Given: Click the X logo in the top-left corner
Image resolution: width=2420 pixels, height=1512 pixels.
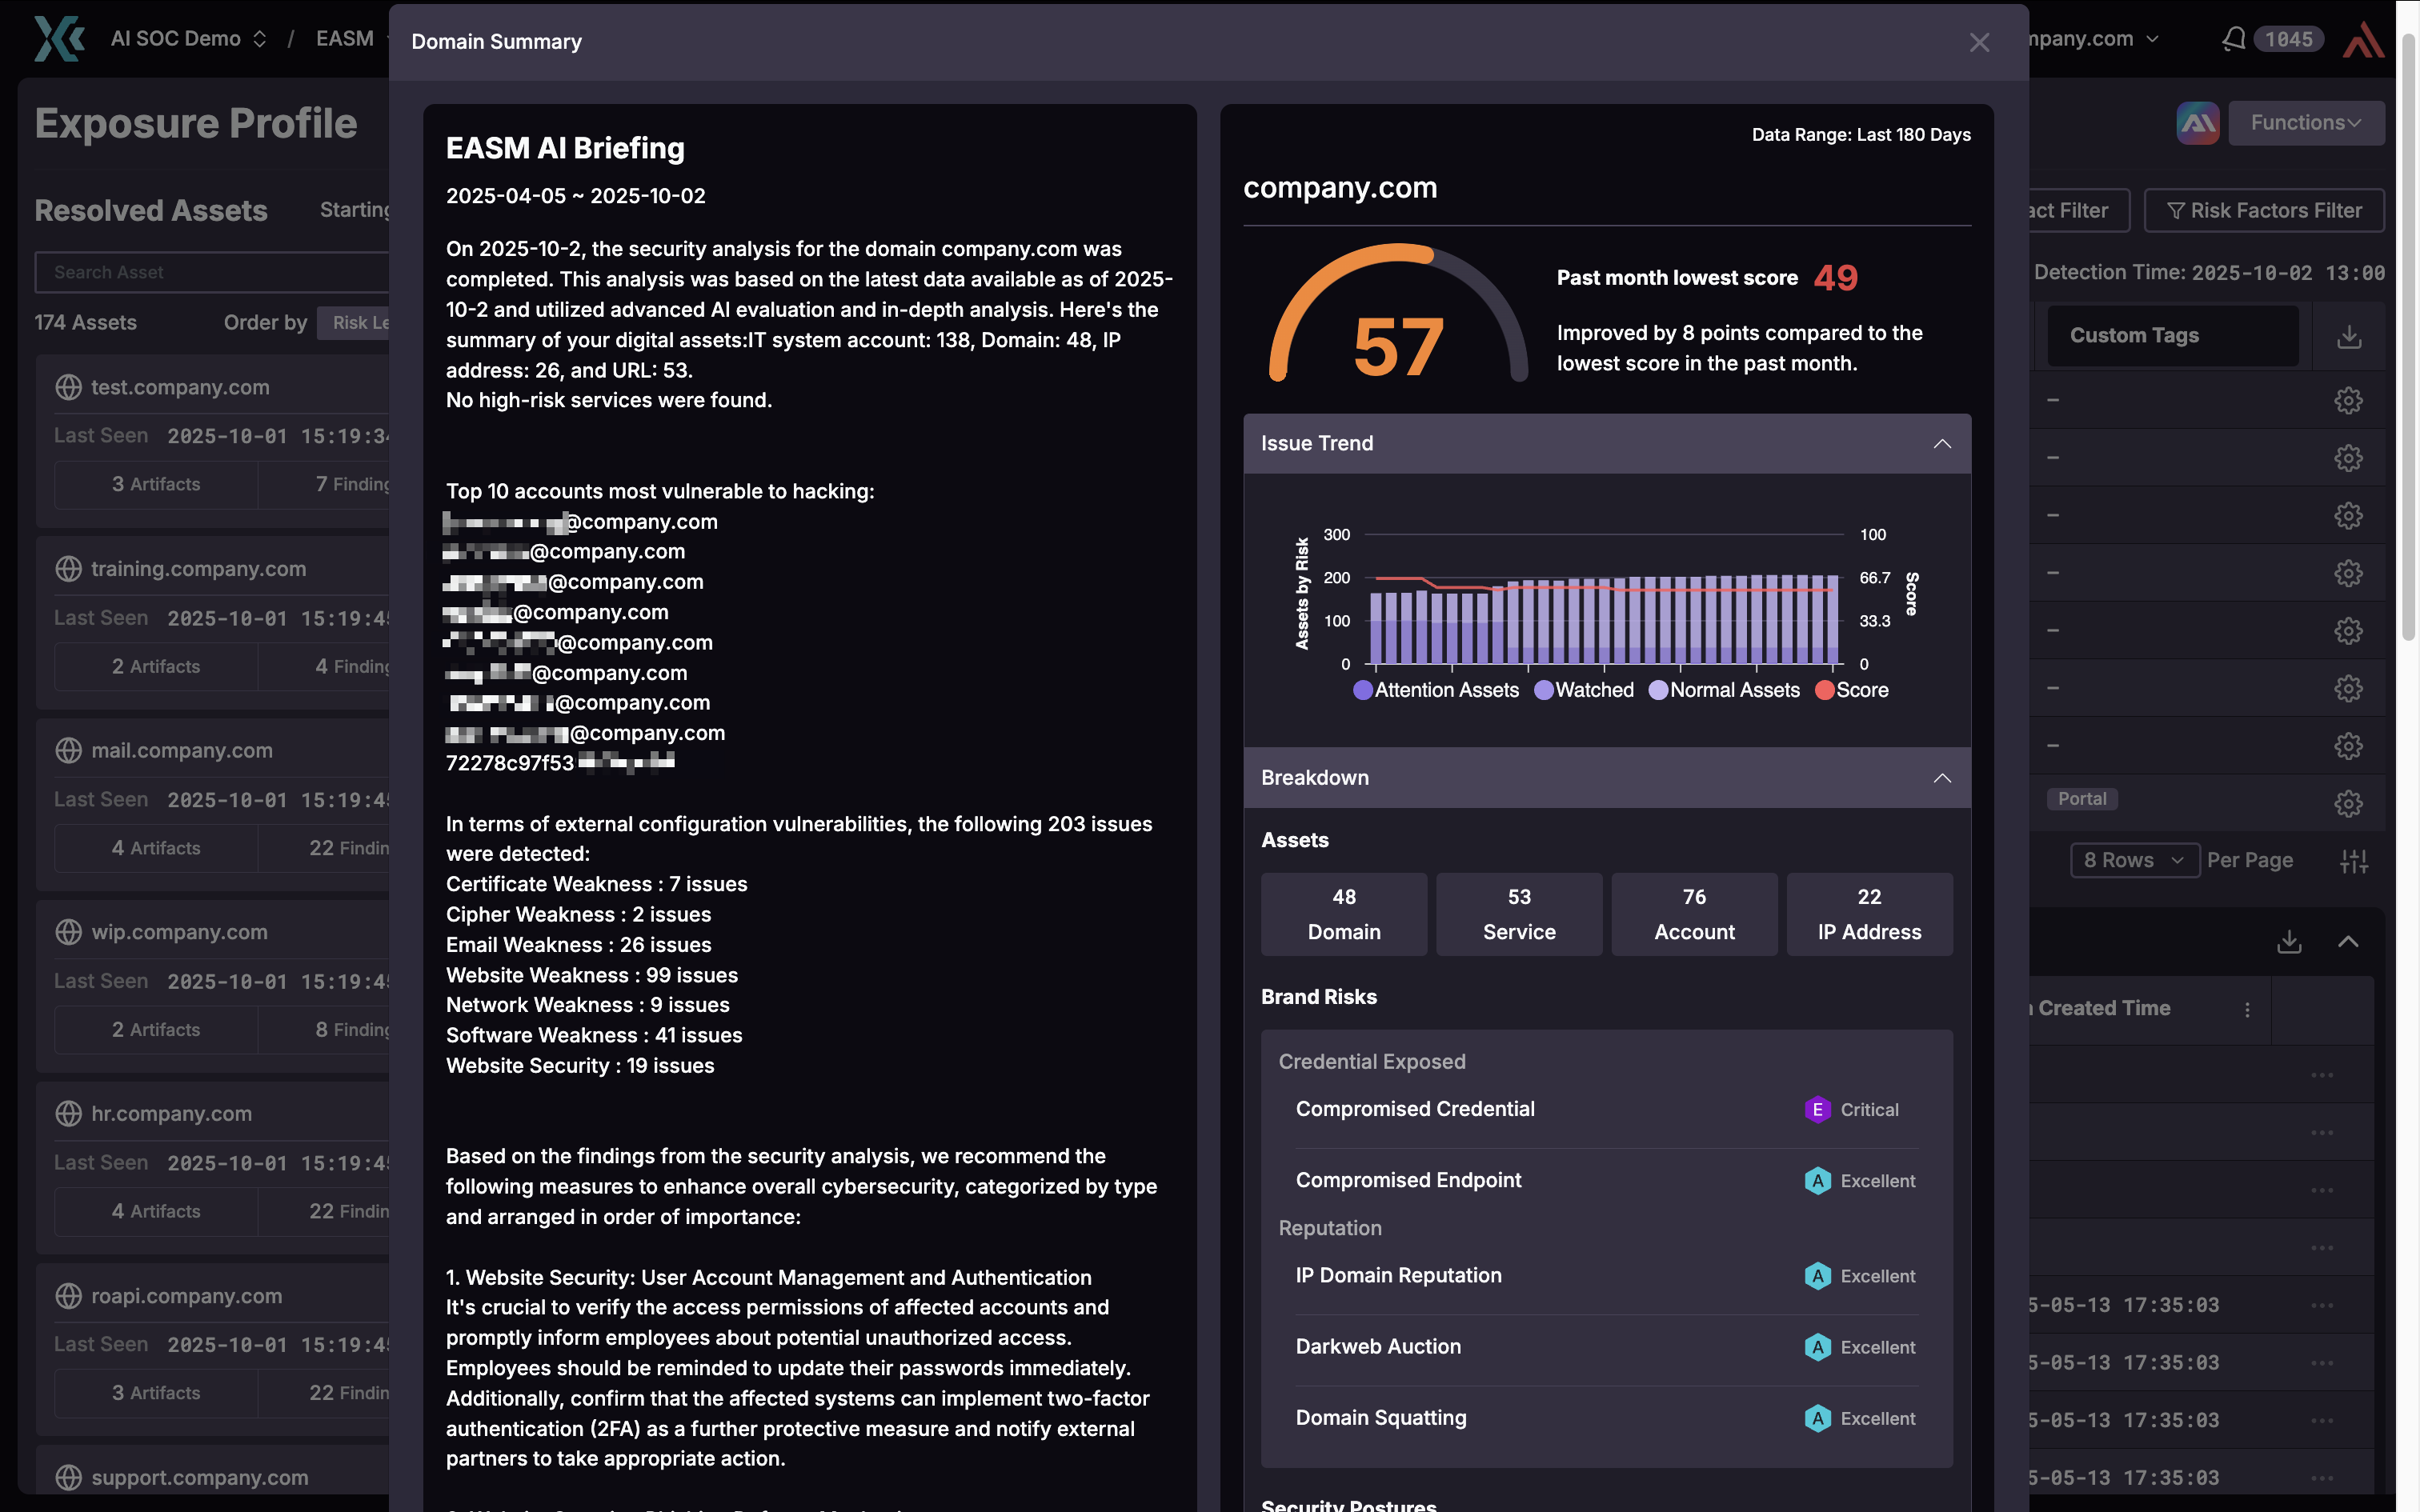Looking at the screenshot, I should 59,38.
